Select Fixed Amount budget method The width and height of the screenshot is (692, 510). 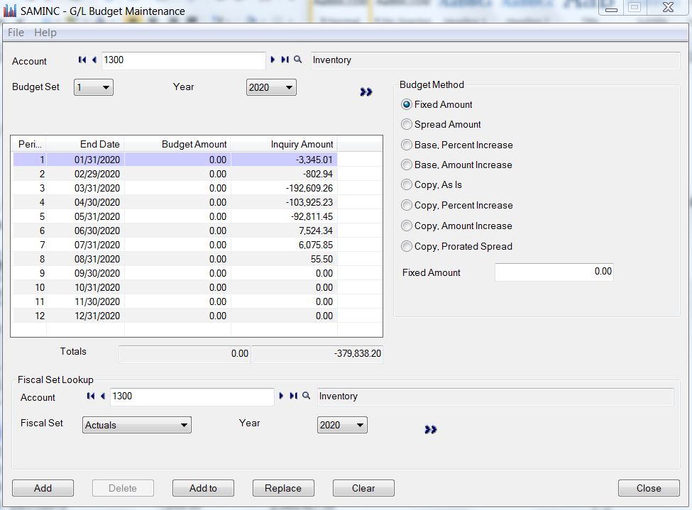(407, 104)
